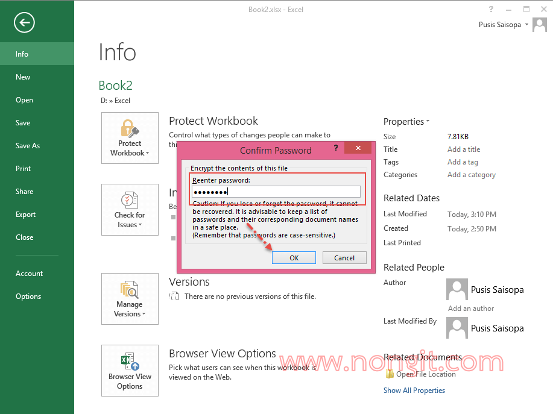Screen dimensions: 553x414
Task: Click the help question mark in dialog
Action: click(x=336, y=148)
